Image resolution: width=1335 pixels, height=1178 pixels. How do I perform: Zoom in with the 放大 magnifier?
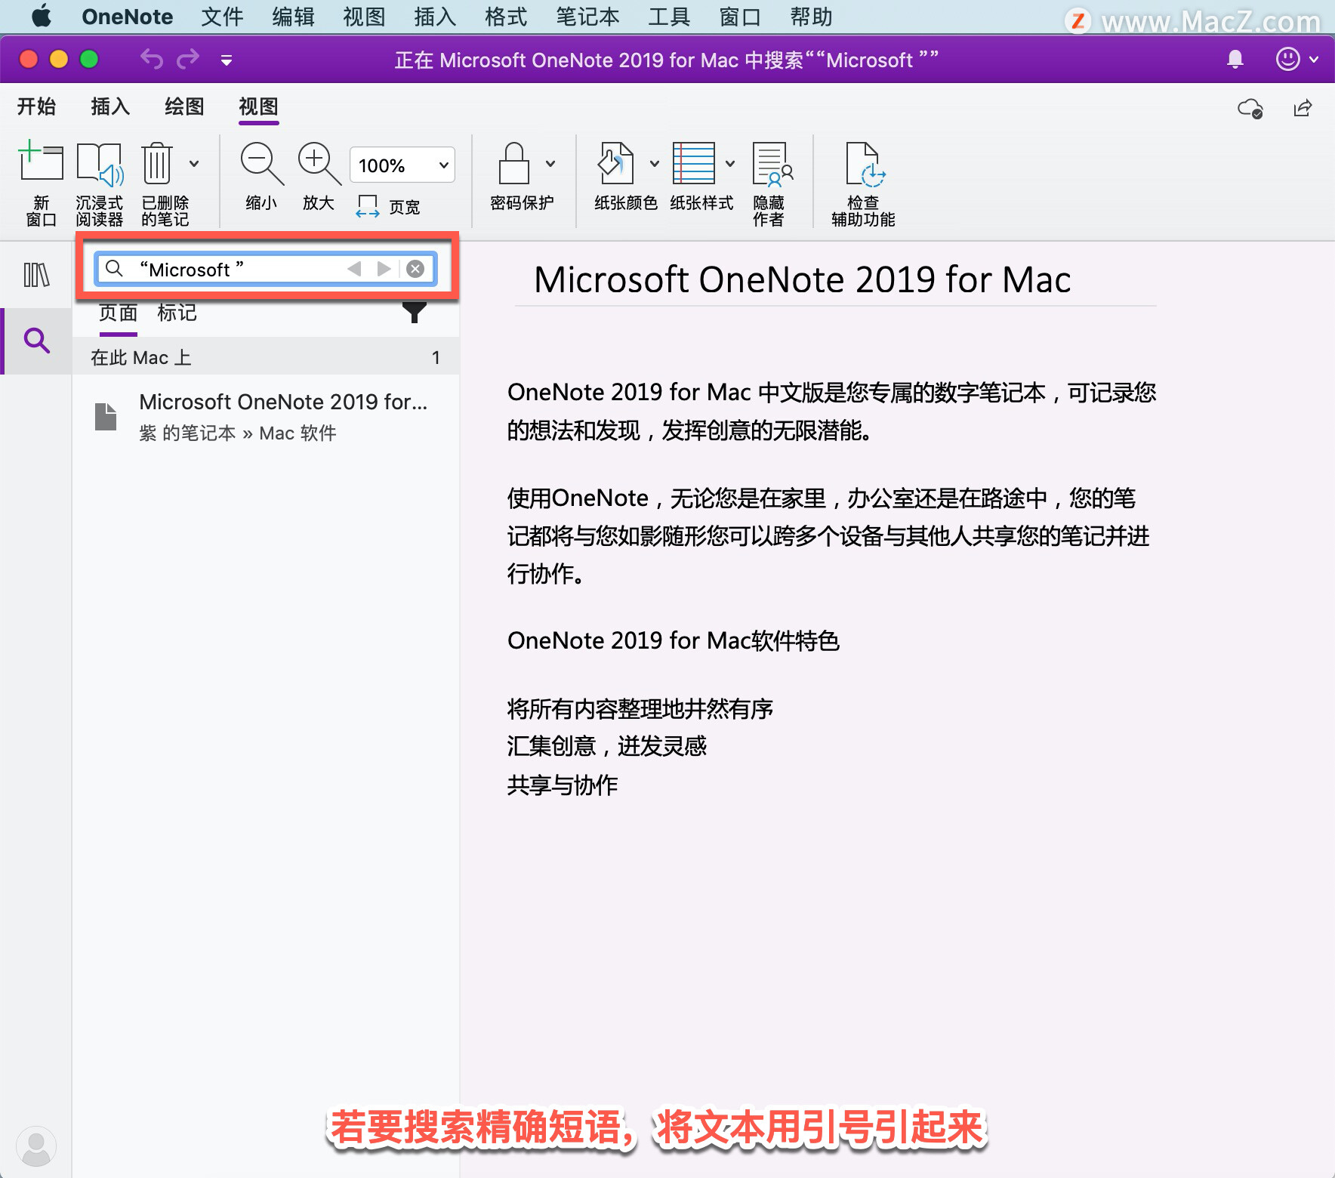319,177
